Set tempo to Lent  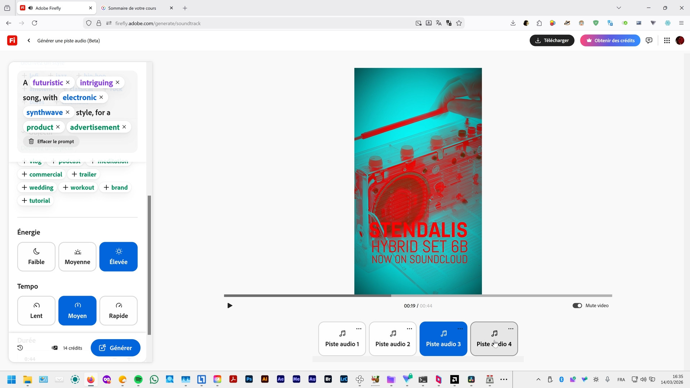36,310
